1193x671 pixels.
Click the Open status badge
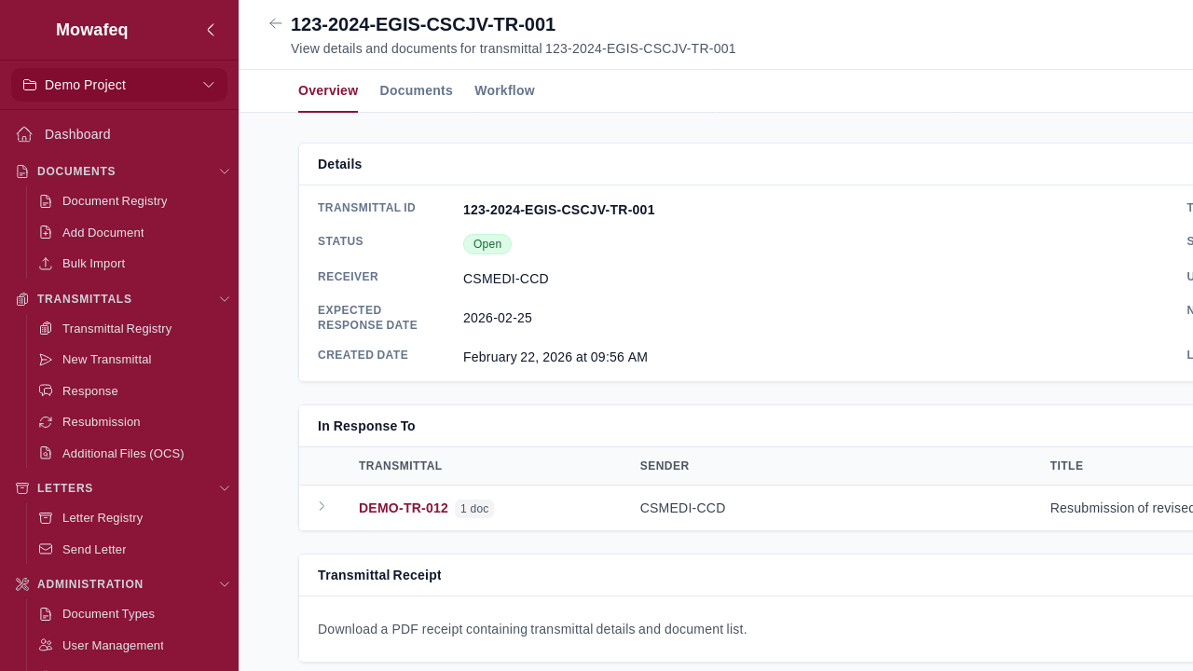(x=487, y=244)
